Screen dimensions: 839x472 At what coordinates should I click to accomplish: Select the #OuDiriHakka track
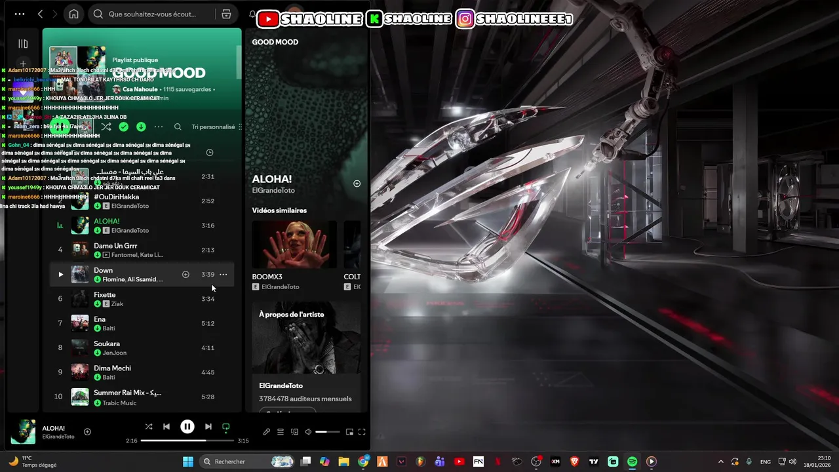click(x=142, y=201)
